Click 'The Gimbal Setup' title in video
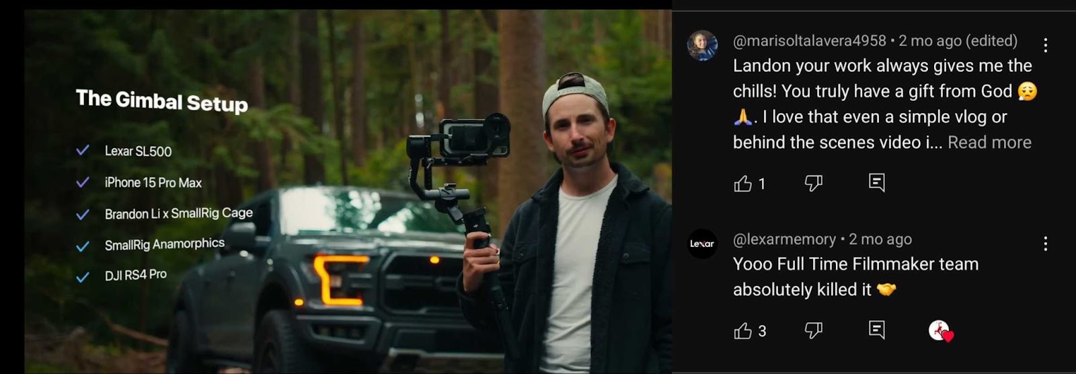 (x=162, y=101)
